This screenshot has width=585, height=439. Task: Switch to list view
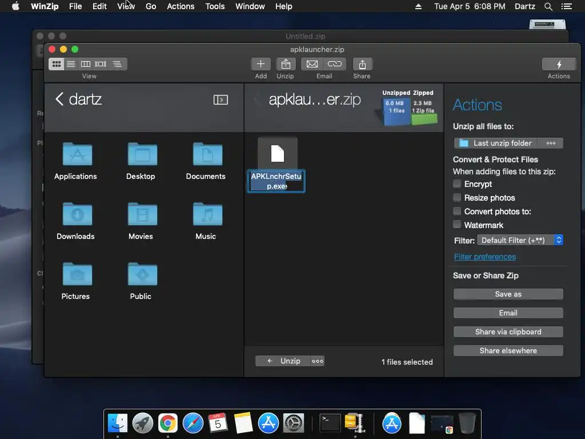(x=71, y=64)
